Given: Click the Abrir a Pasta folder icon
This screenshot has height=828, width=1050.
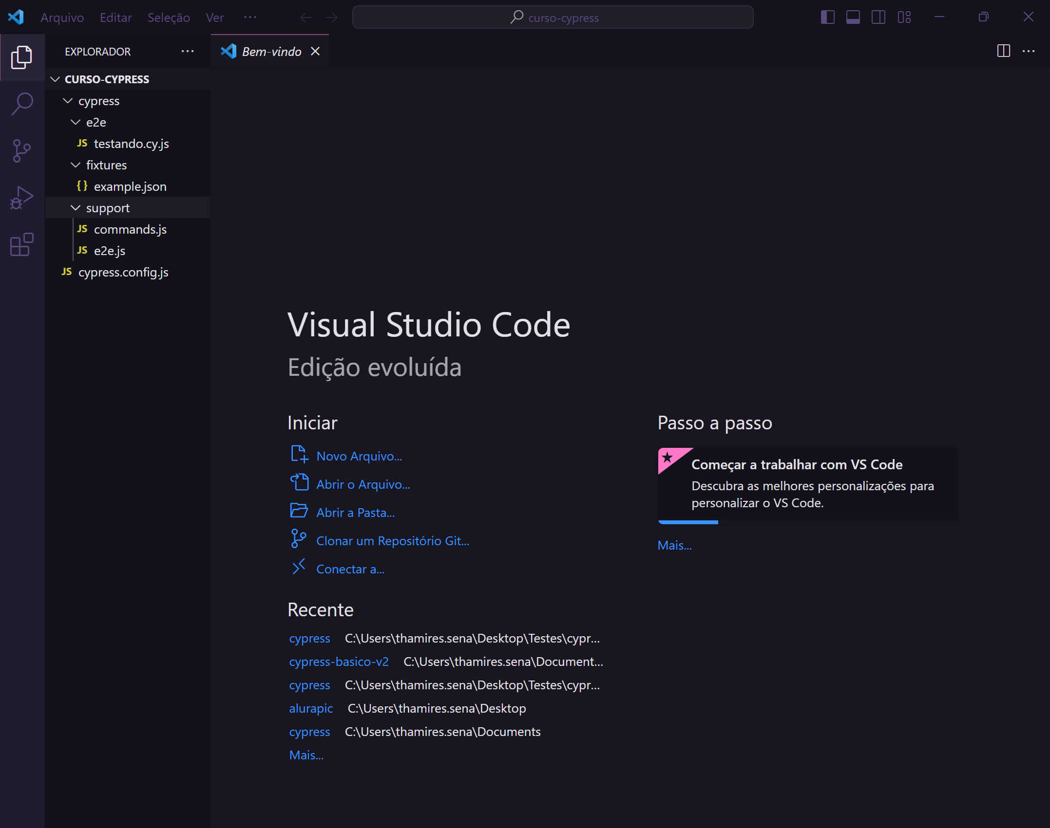Looking at the screenshot, I should click(299, 511).
